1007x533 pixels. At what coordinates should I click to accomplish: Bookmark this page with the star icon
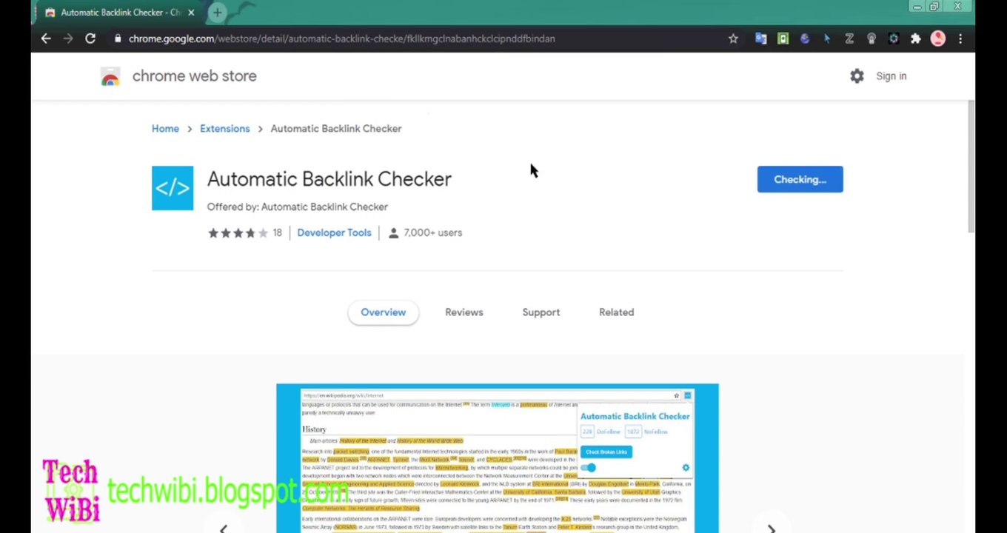[733, 38]
